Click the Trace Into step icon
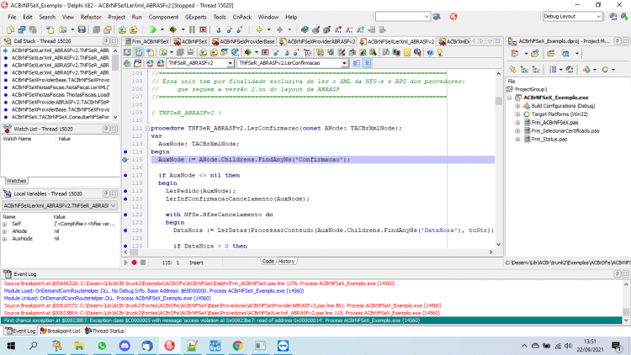The image size is (631, 355). [218, 29]
